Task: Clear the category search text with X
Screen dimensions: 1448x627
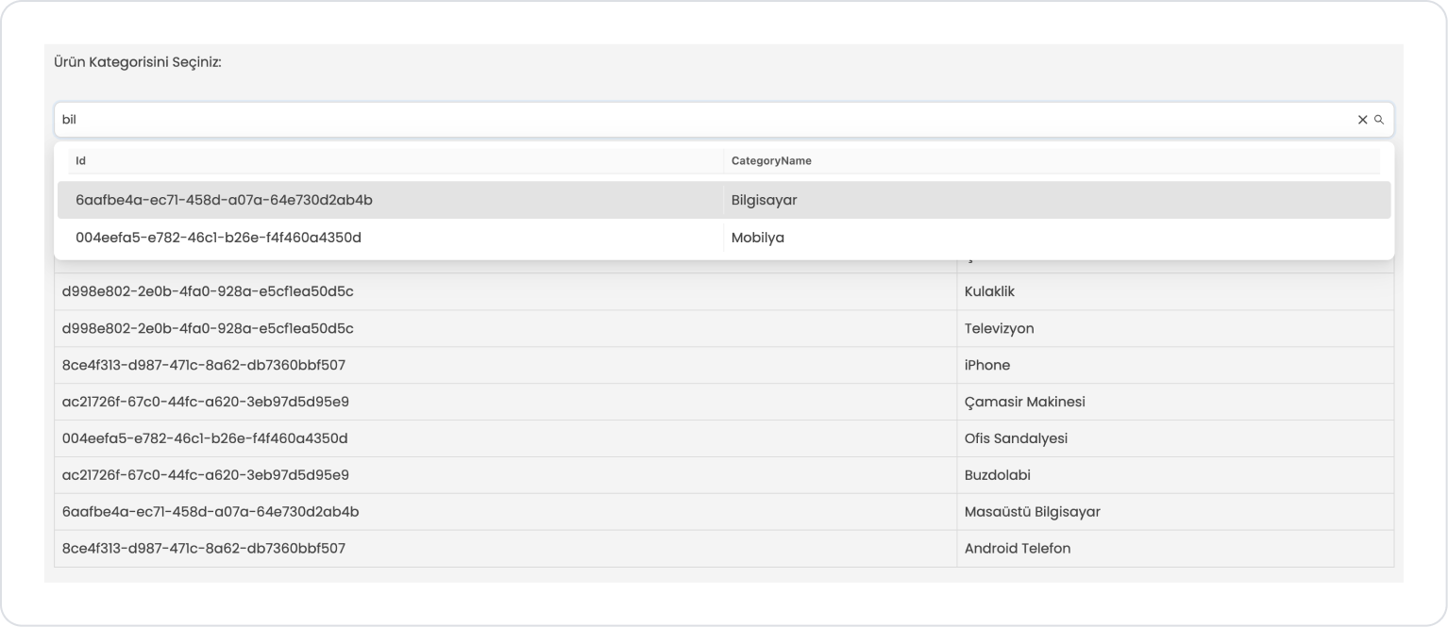Action: pos(1362,120)
